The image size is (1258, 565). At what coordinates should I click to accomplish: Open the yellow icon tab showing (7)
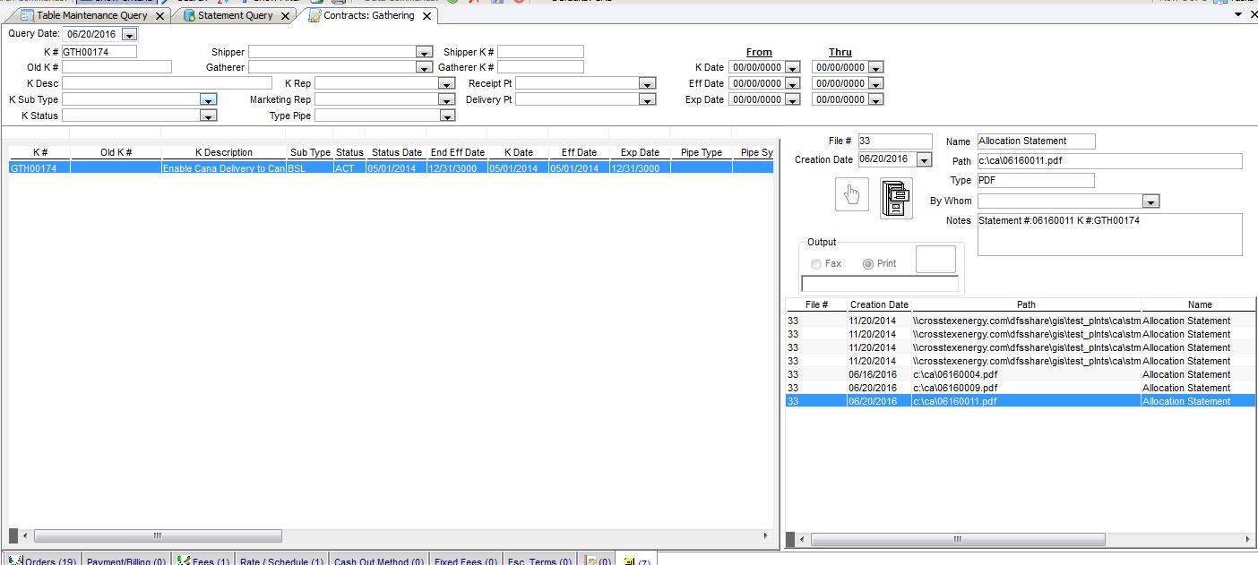[636, 561]
